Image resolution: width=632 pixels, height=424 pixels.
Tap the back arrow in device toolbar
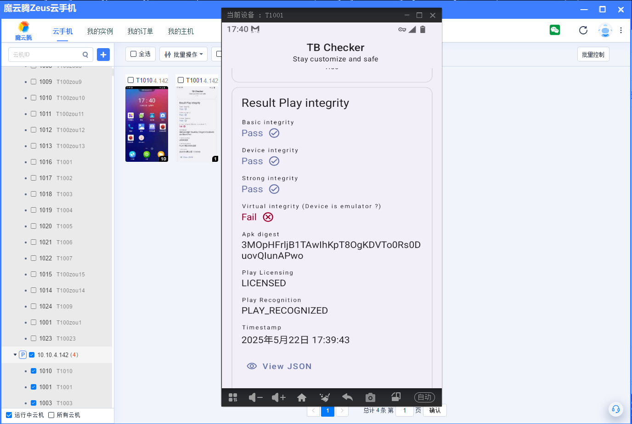[x=347, y=397]
